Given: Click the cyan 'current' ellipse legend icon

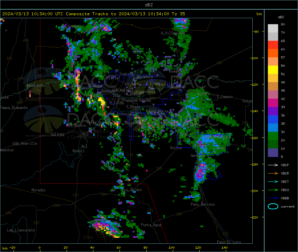Looking at the screenshot, I should [x=273, y=206].
